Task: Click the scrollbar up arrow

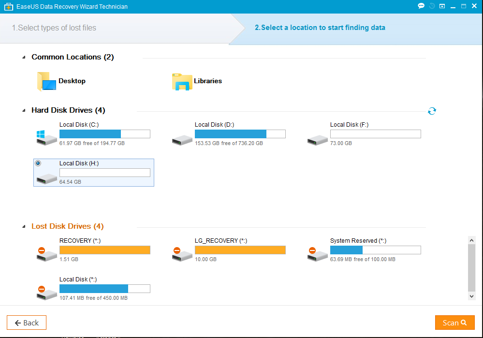Action: click(471, 240)
